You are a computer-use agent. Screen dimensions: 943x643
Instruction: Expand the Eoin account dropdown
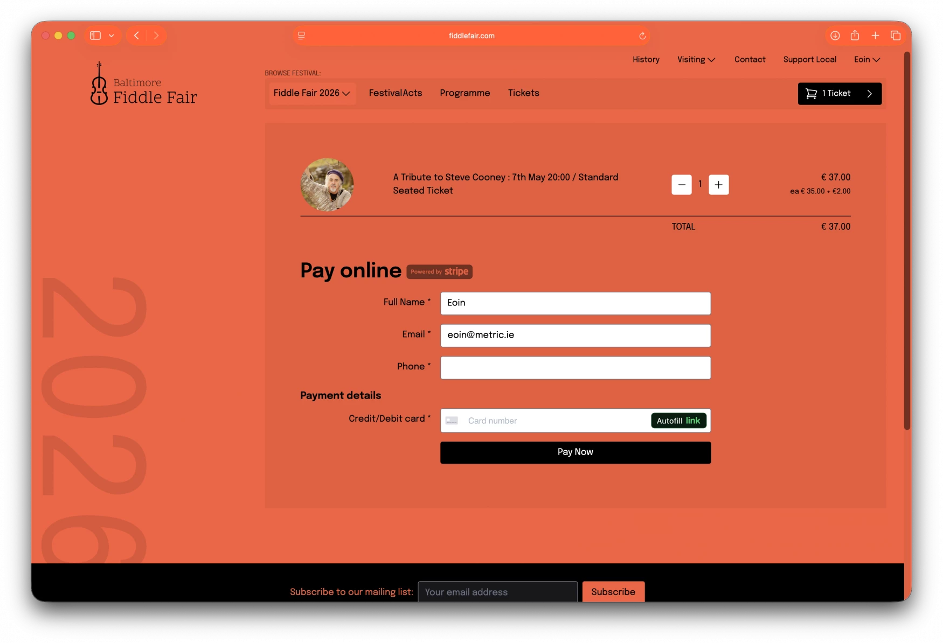point(866,60)
